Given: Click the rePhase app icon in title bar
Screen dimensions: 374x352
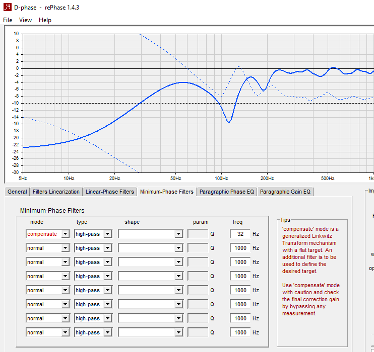Looking at the screenshot, I should [x=8, y=7].
